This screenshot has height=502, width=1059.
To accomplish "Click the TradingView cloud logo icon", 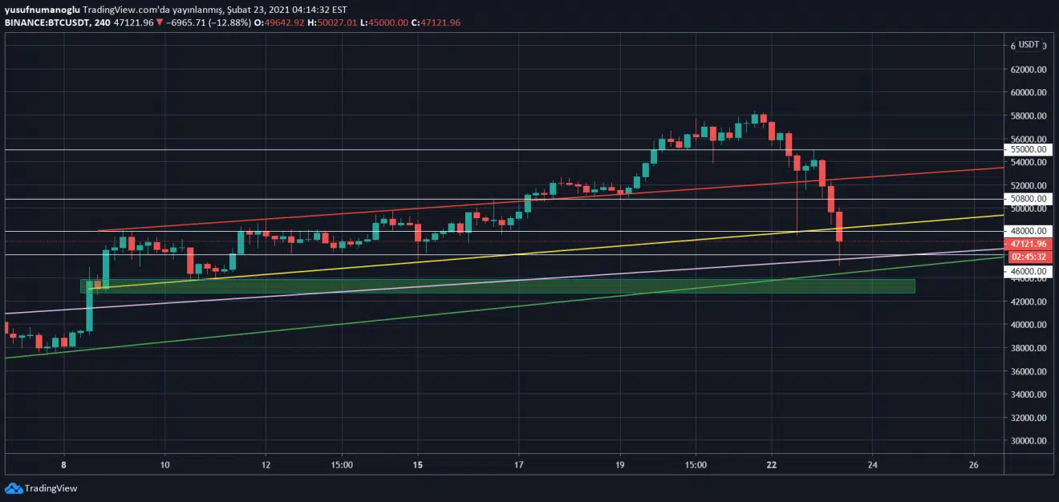I will [13, 488].
